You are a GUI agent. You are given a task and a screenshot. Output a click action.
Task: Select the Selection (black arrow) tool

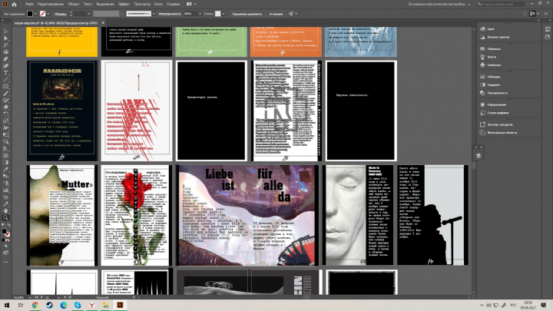5,31
